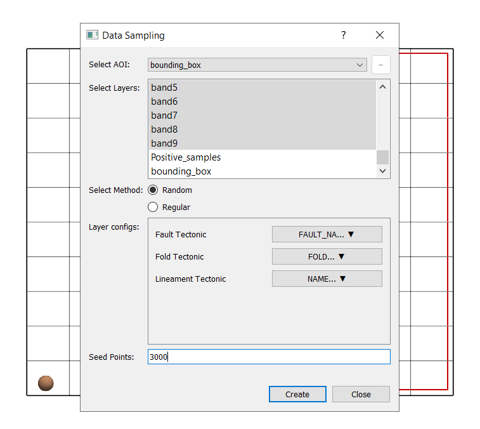Click the Seed Points input field

(269, 357)
